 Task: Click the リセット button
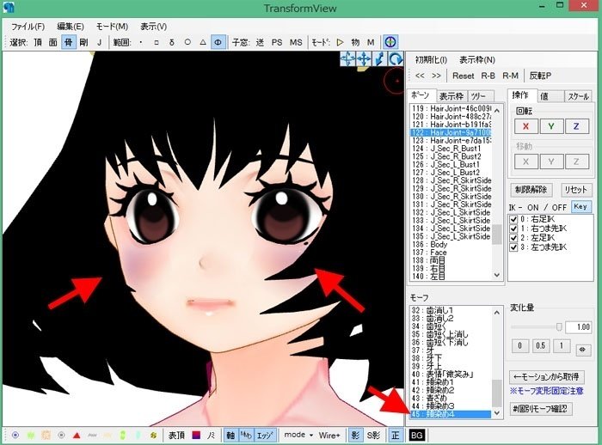click(576, 190)
